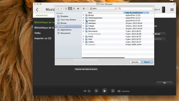Expand the Public folder row
The width and height of the screenshot is (179, 101).
point(83,36)
